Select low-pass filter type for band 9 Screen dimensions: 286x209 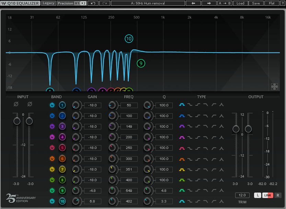tap(206, 190)
